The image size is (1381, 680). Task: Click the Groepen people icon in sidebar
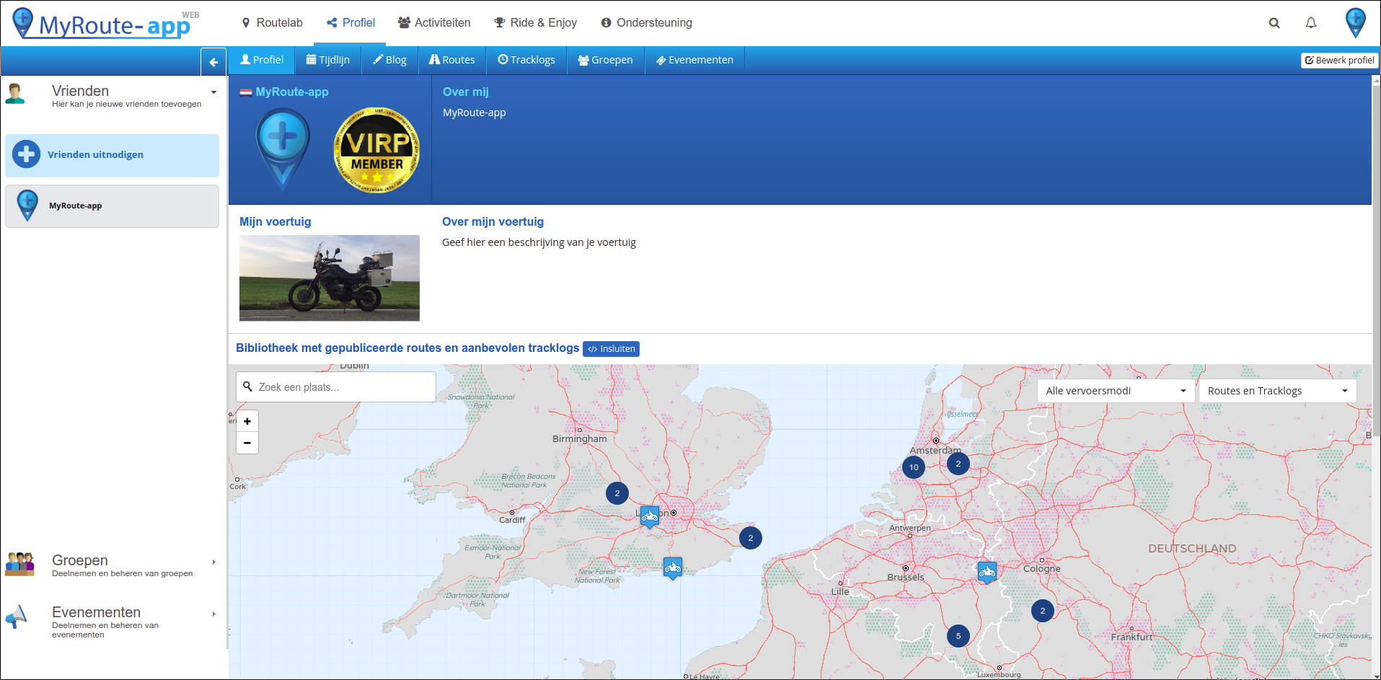(x=19, y=564)
